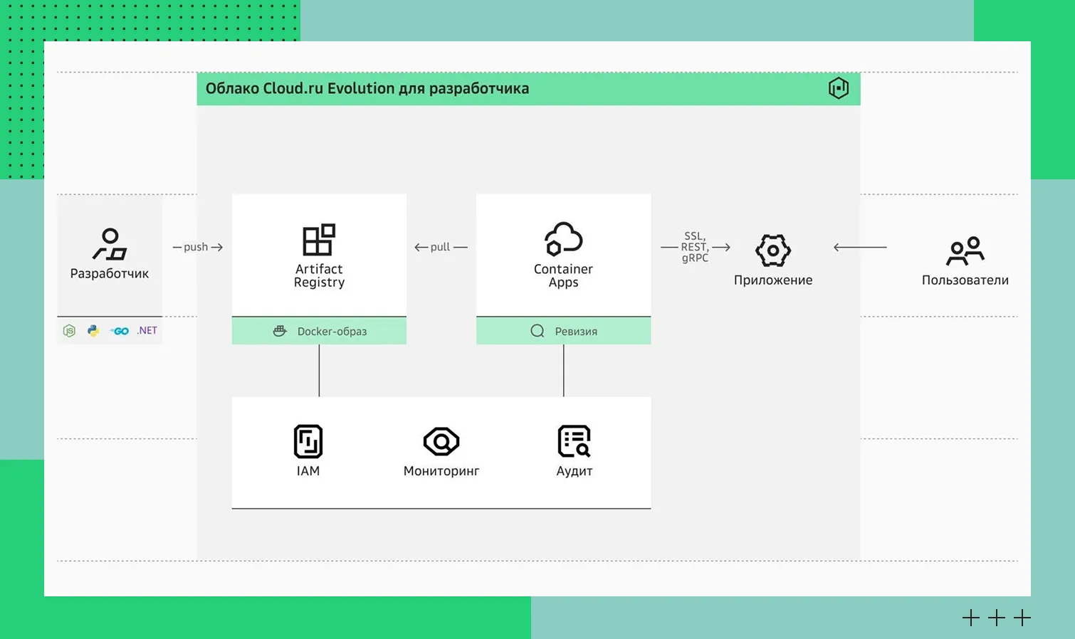Viewport: 1075px width, 639px height.
Task: Select the Container Apps cloud icon
Action: point(563,239)
